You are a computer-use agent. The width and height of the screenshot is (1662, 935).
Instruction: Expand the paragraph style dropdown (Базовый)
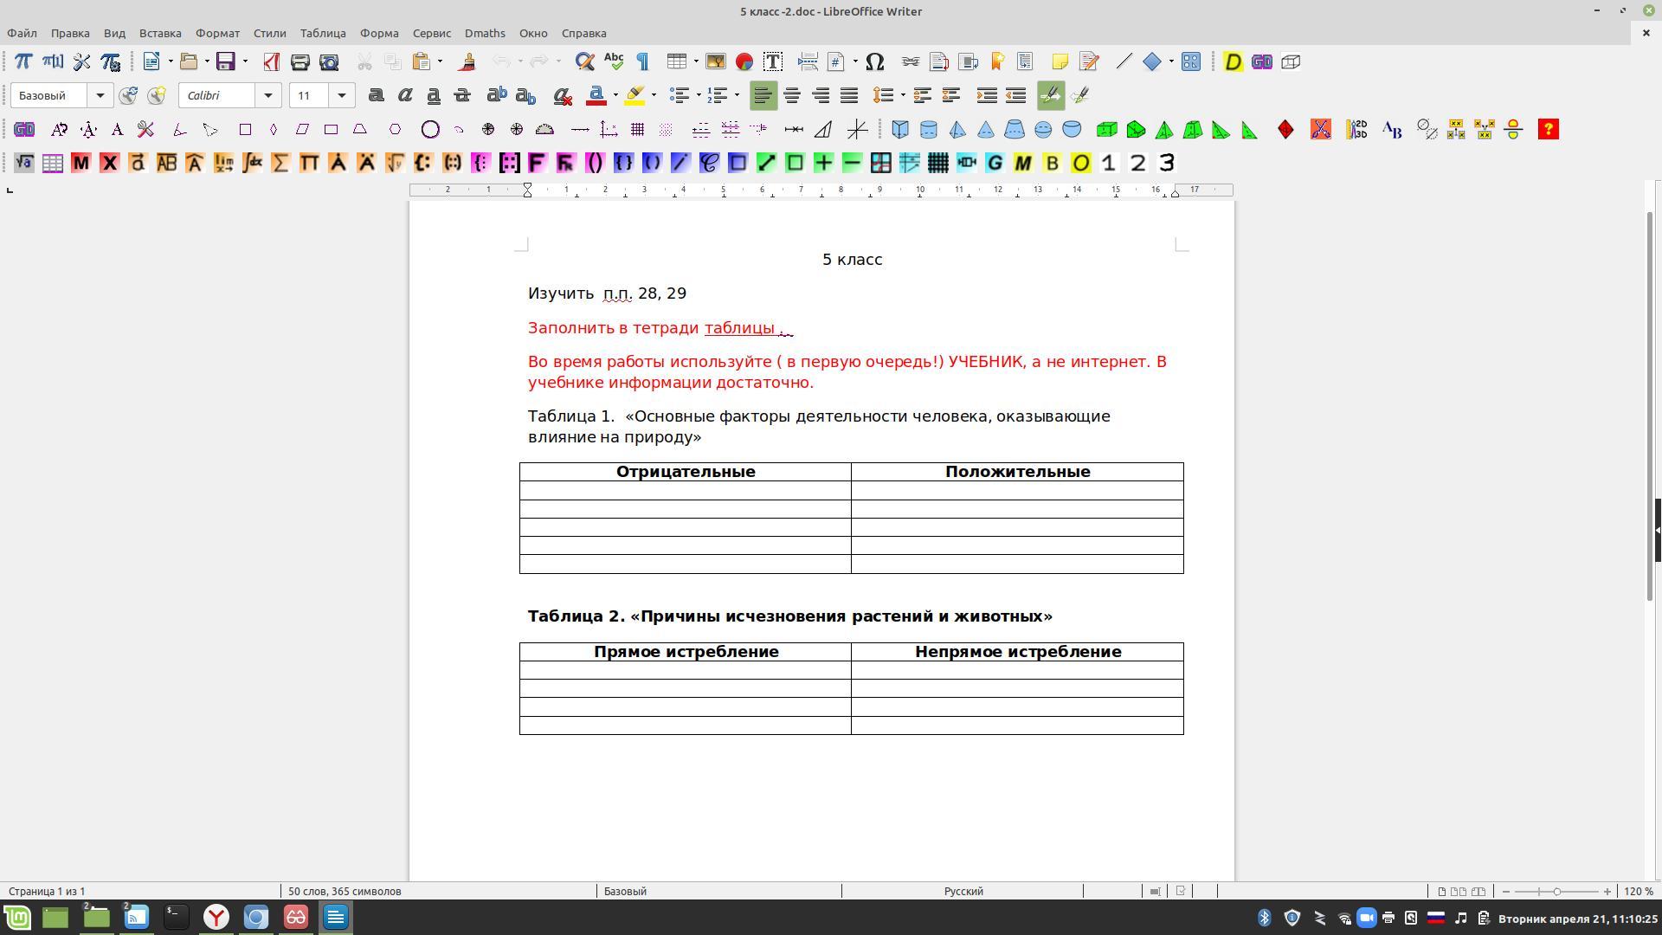[x=100, y=95]
